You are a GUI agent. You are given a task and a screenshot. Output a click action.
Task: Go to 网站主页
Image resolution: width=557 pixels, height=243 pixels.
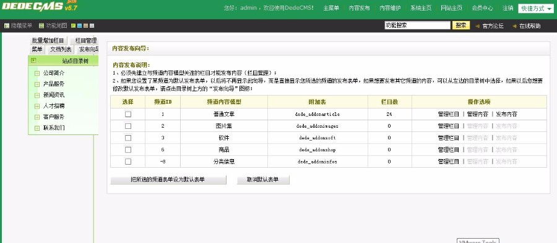(x=452, y=8)
